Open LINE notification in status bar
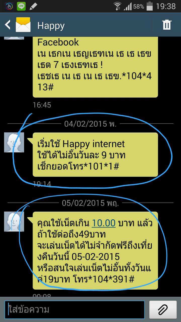Image resolution: width=181 pixels, height=322 pixels. point(21,6)
